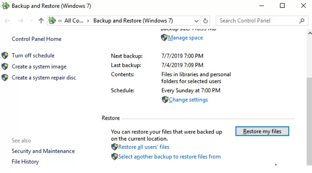Click shield icon beside Create a system repair disc
Image resolution: width=312 pixels, height=173 pixels.
tap(5, 77)
